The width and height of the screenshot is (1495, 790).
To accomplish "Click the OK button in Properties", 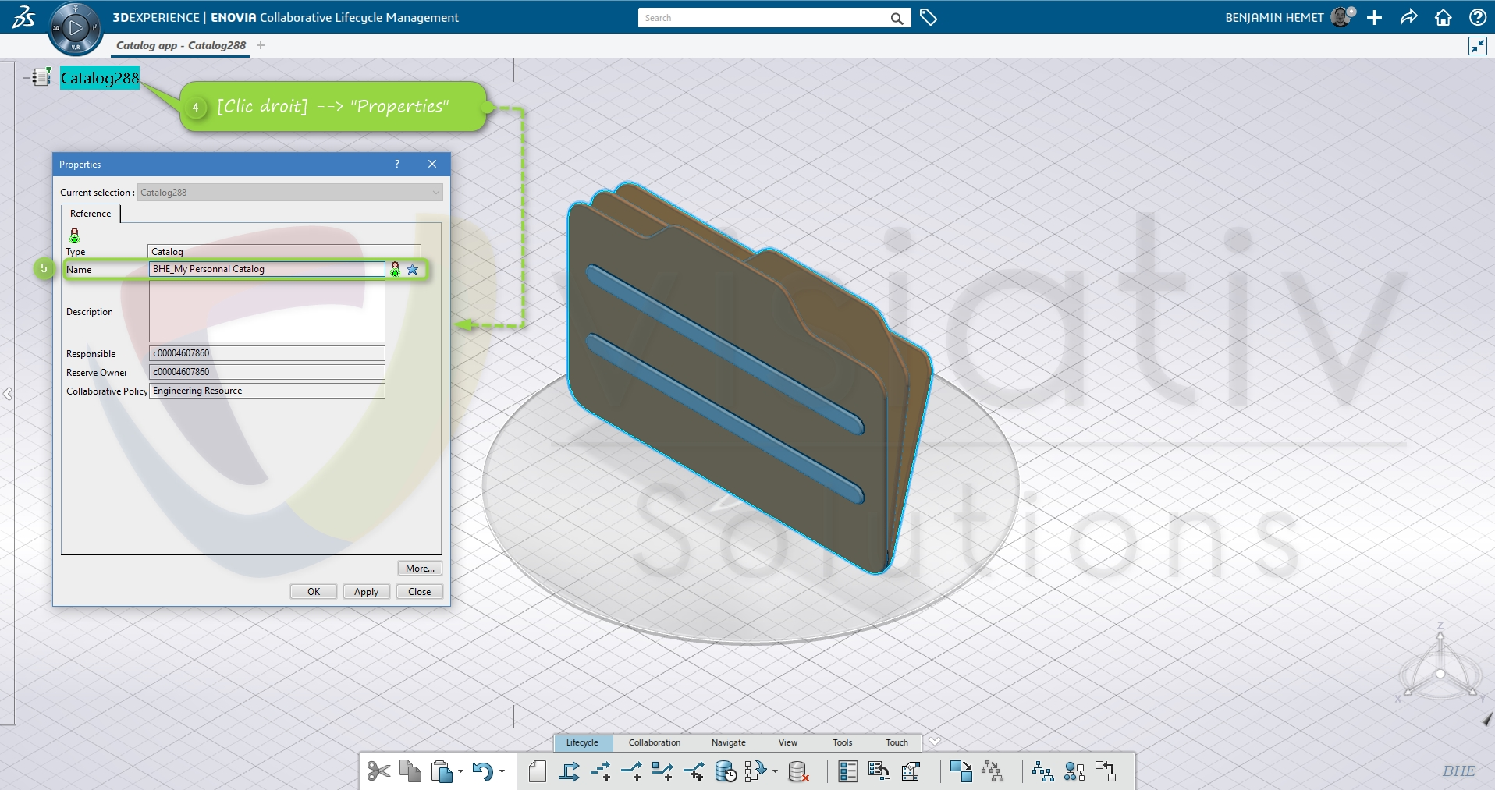I will click(x=314, y=591).
